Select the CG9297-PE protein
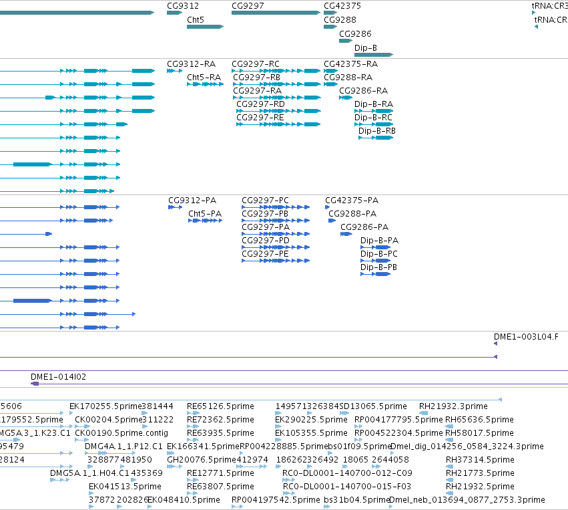Viewport: 568px width, 510px height. point(276,261)
